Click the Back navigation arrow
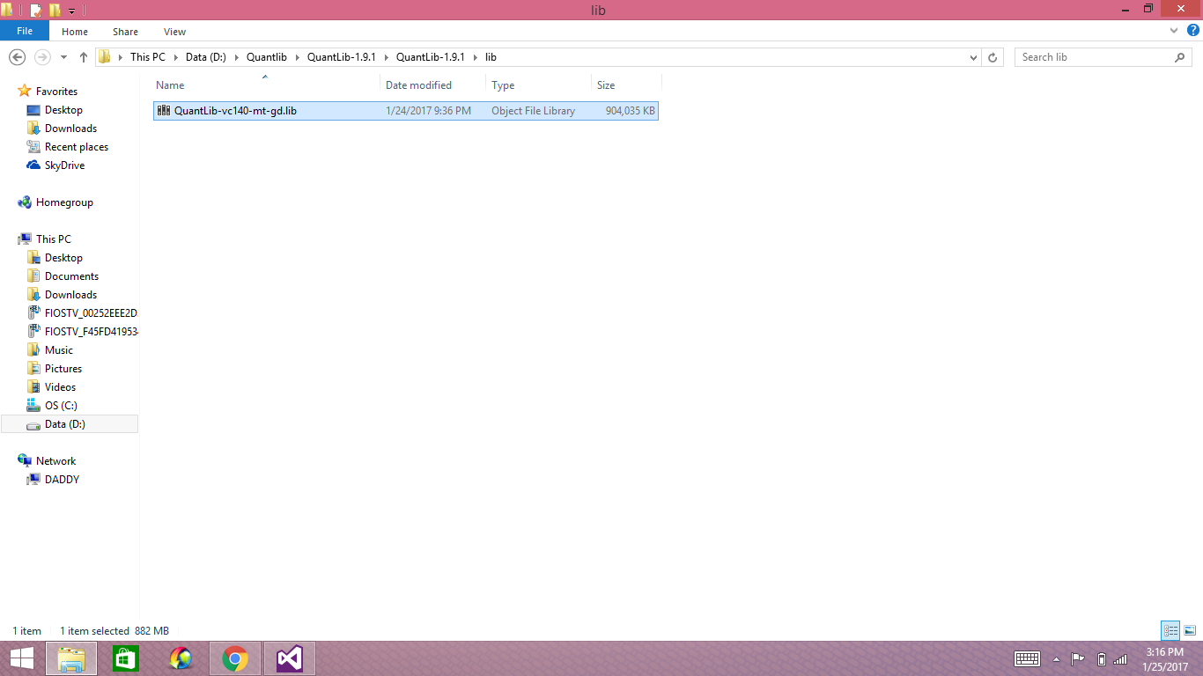Image resolution: width=1203 pixels, height=676 pixels. (x=17, y=57)
